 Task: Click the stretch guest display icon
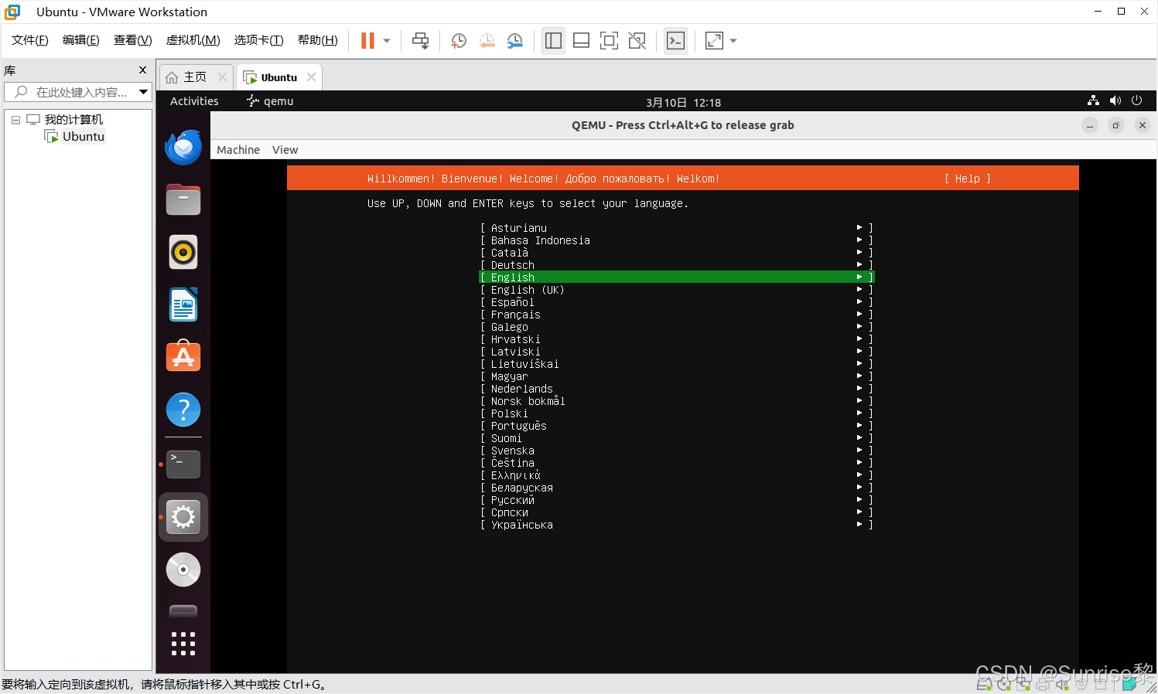pos(715,41)
